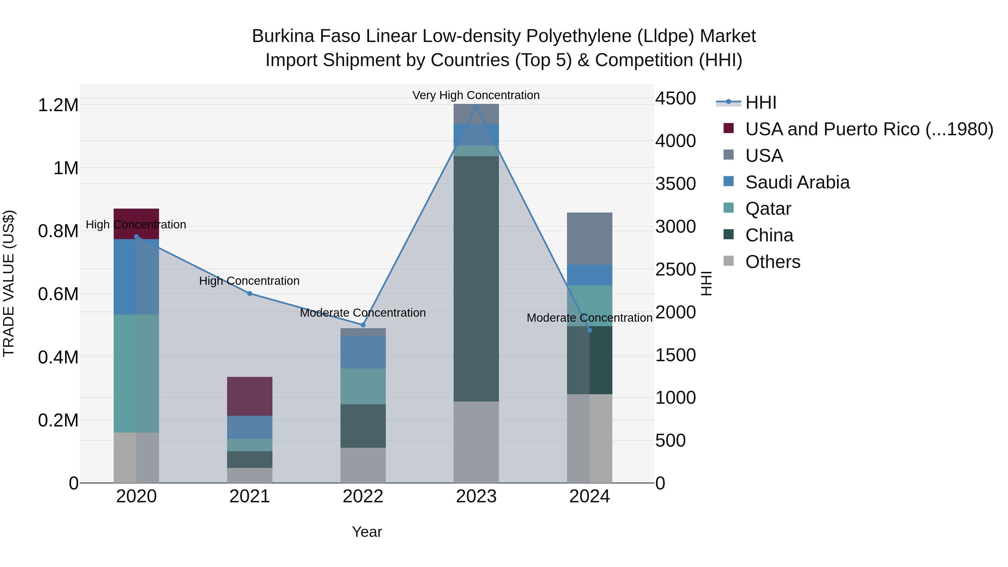Click the 'TRADE VALUE (US$)' axis title
1008x567 pixels.
9,283
